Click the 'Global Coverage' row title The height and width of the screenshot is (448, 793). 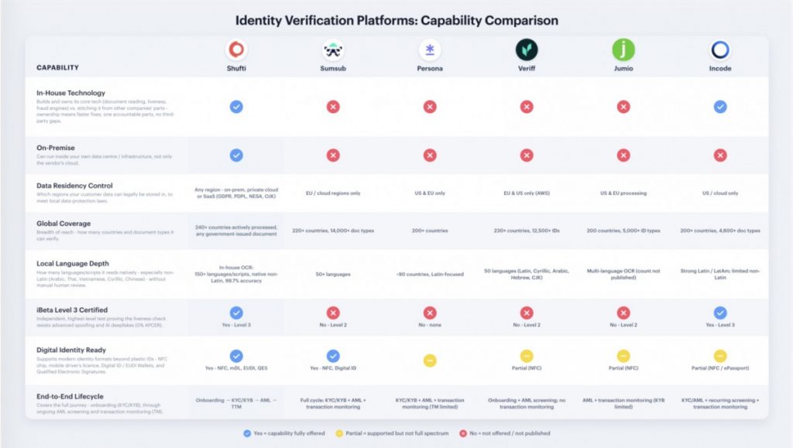(64, 224)
